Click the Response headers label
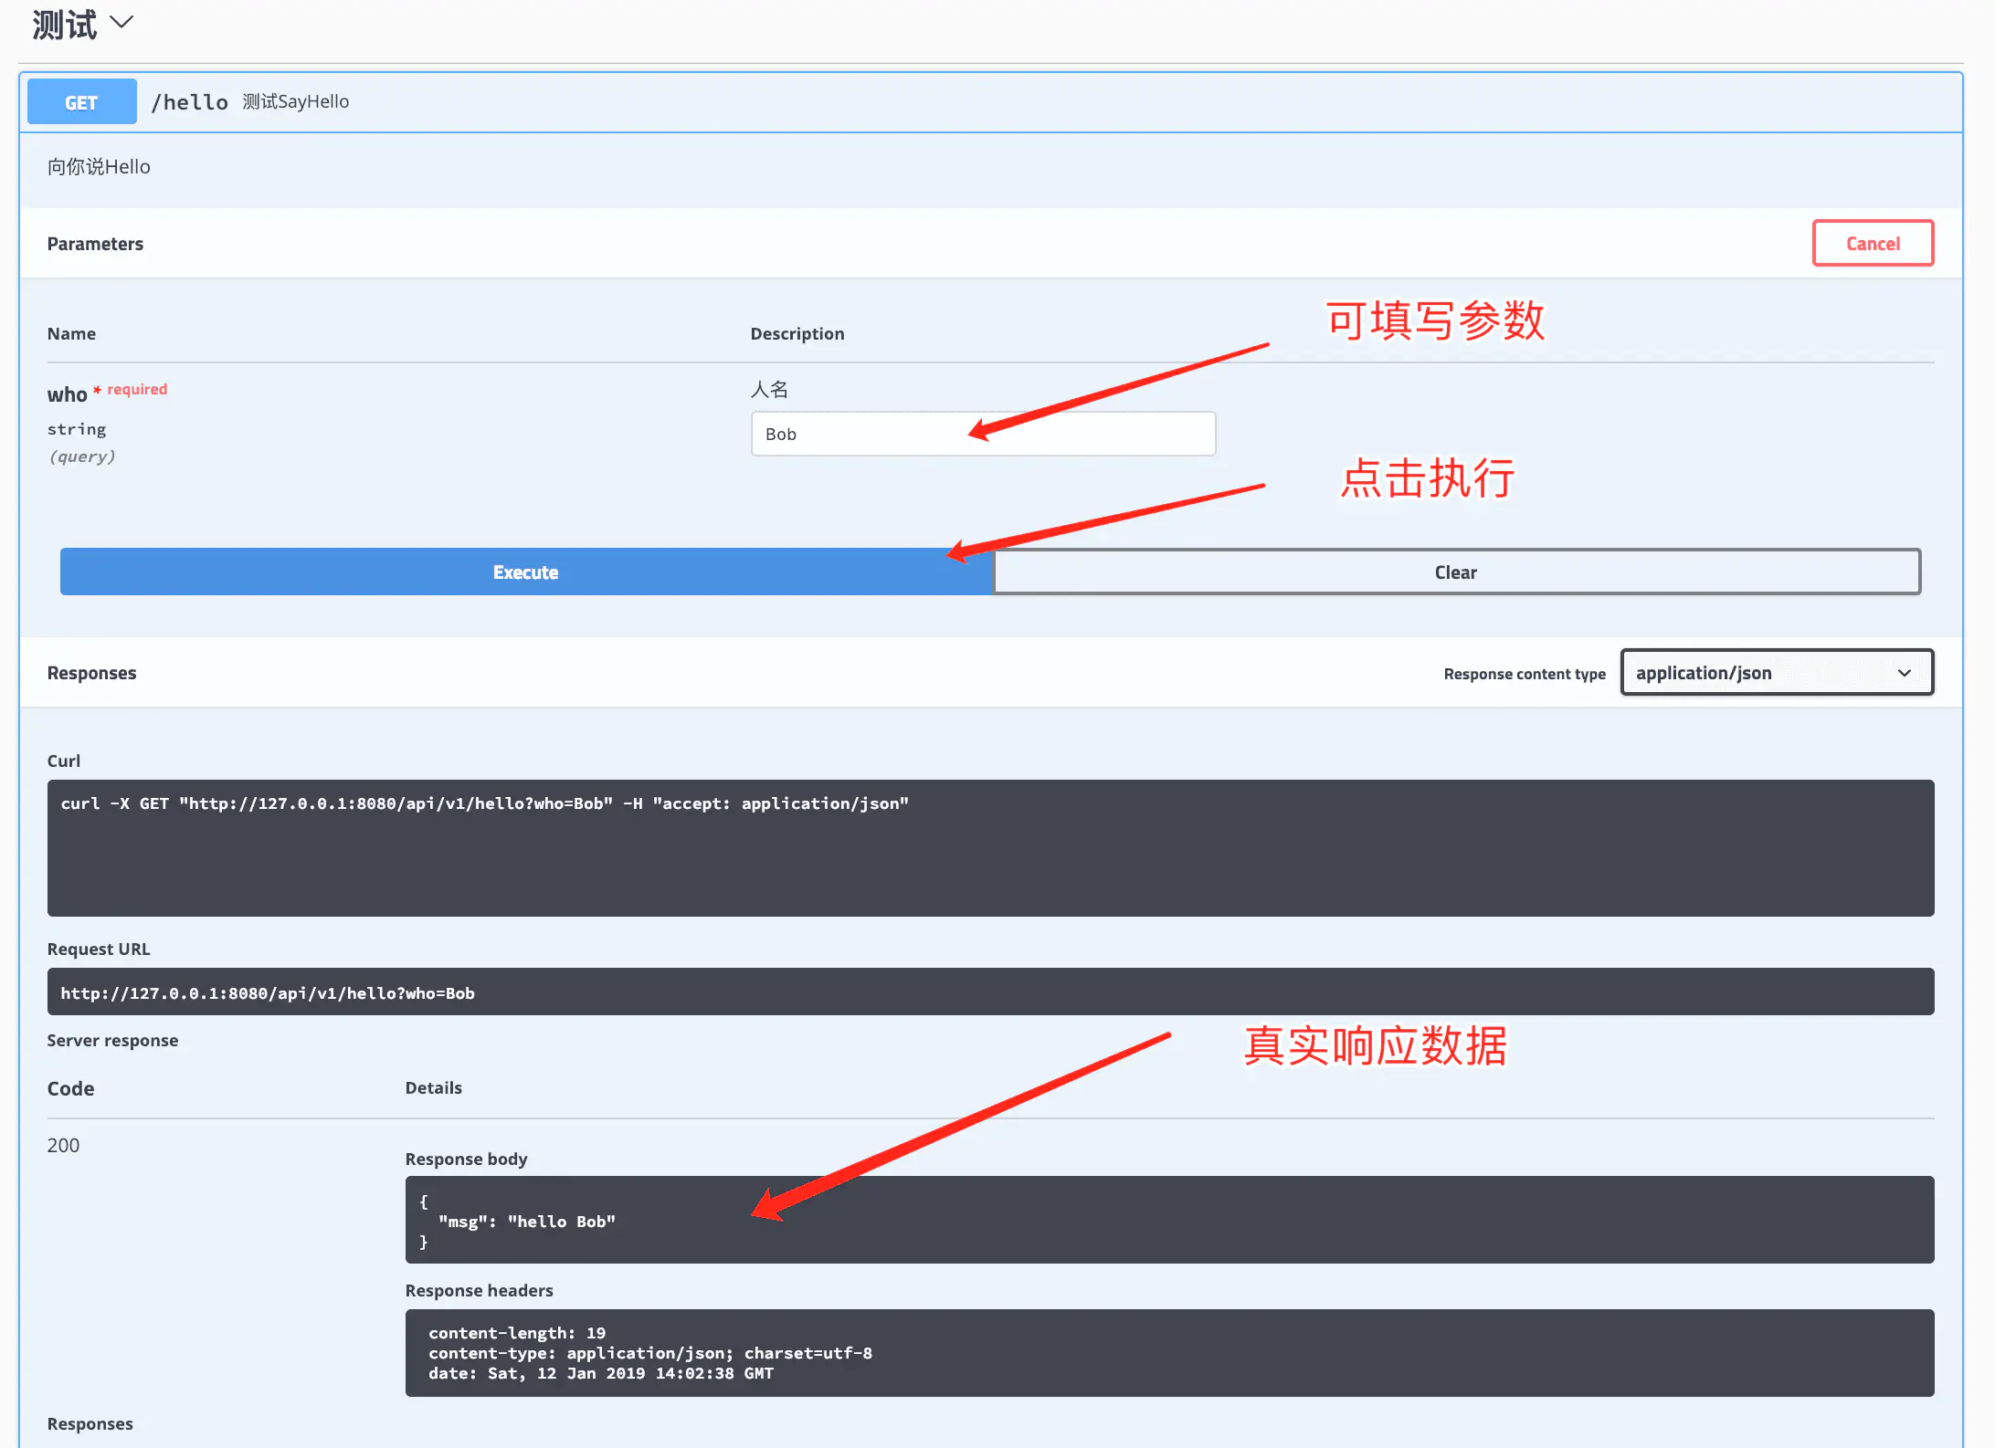 click(x=480, y=1291)
